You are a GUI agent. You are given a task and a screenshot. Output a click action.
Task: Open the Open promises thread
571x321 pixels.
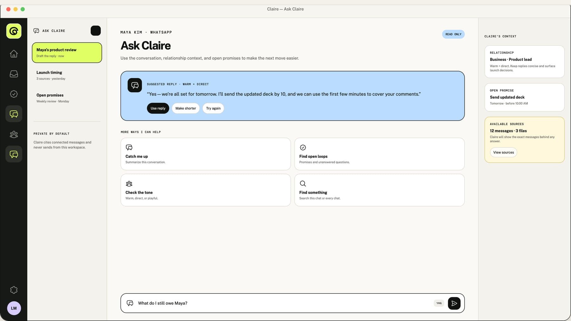[67, 98]
